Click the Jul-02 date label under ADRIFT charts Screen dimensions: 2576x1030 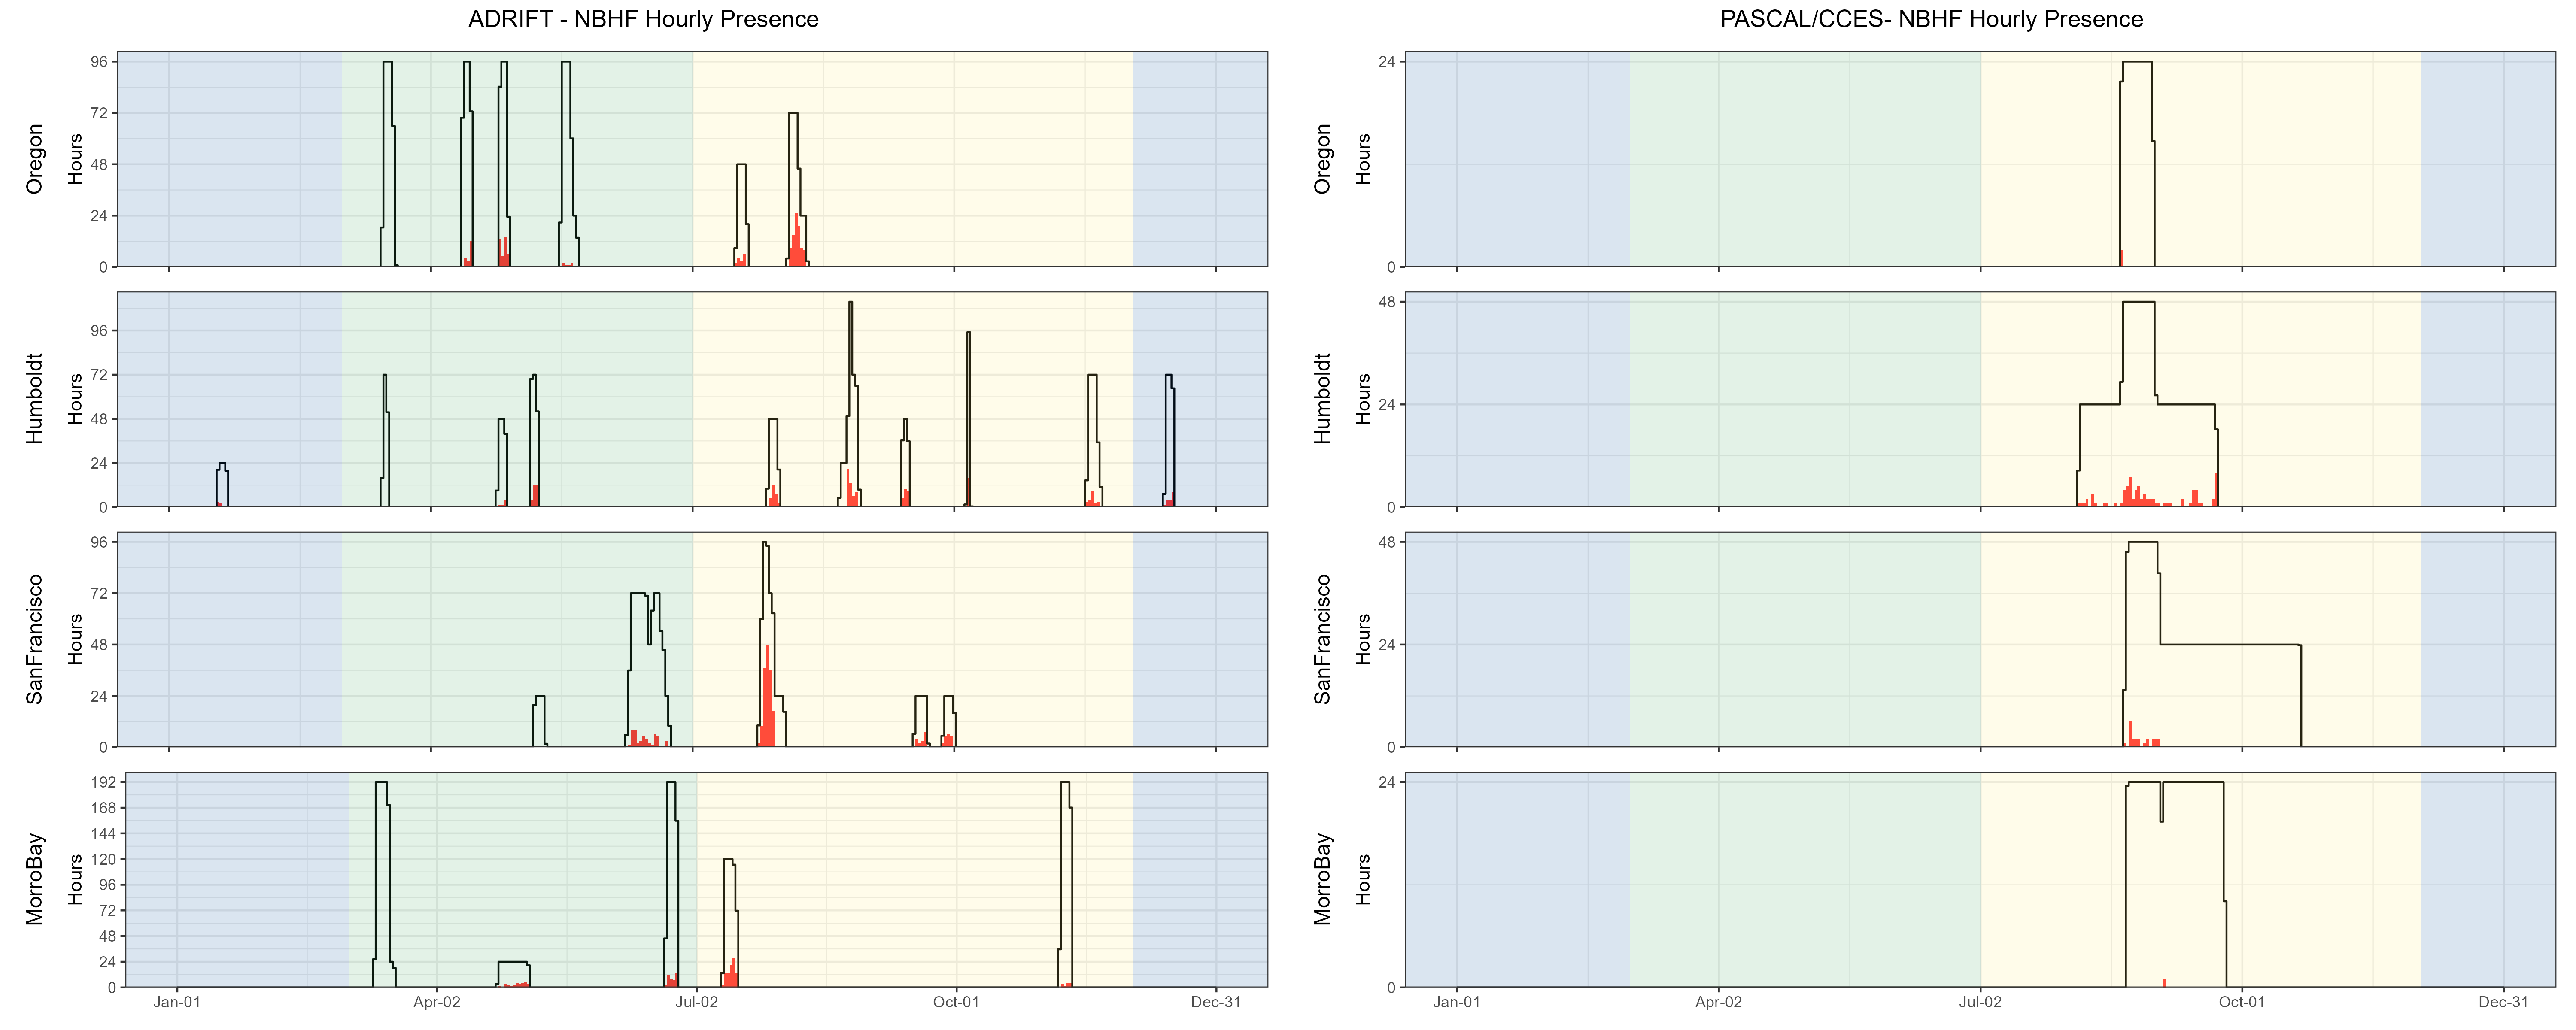pyautogui.click(x=697, y=1002)
